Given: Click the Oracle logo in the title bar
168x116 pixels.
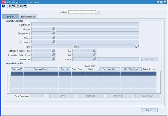Looking at the screenshot, I should pyautogui.click(x=3, y=2).
